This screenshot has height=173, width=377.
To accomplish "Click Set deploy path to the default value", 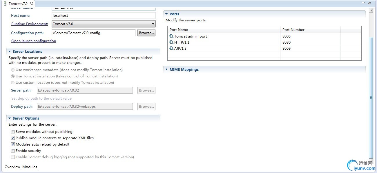I will 41,98.
